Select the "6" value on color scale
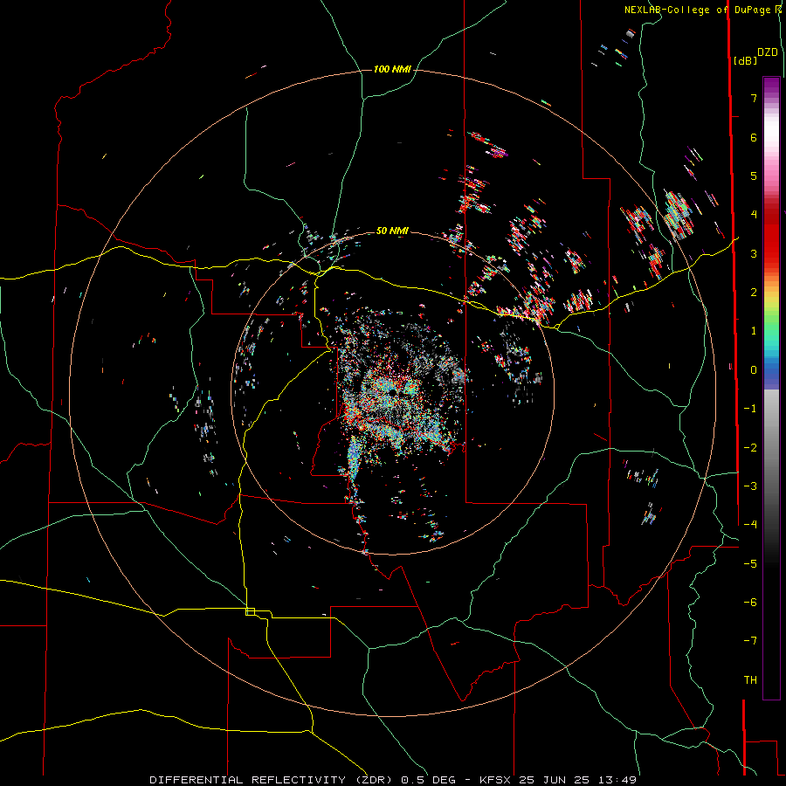This screenshot has width=786, height=786. 754,137
